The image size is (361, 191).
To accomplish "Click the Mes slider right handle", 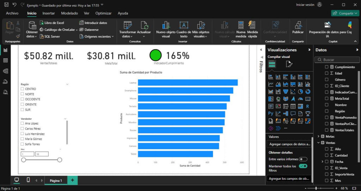I will click(60, 160).
